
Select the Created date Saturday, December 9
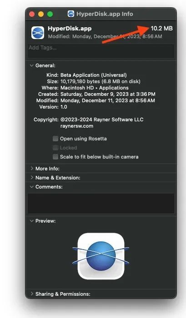[x=108, y=94]
